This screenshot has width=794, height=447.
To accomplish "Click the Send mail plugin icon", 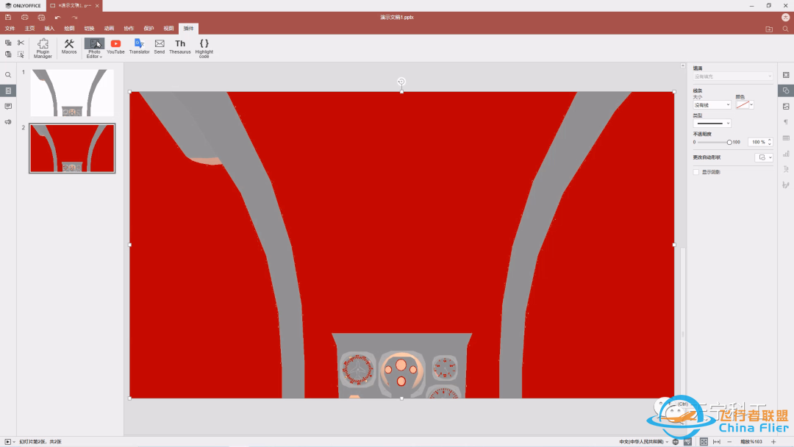I will (x=160, y=47).
